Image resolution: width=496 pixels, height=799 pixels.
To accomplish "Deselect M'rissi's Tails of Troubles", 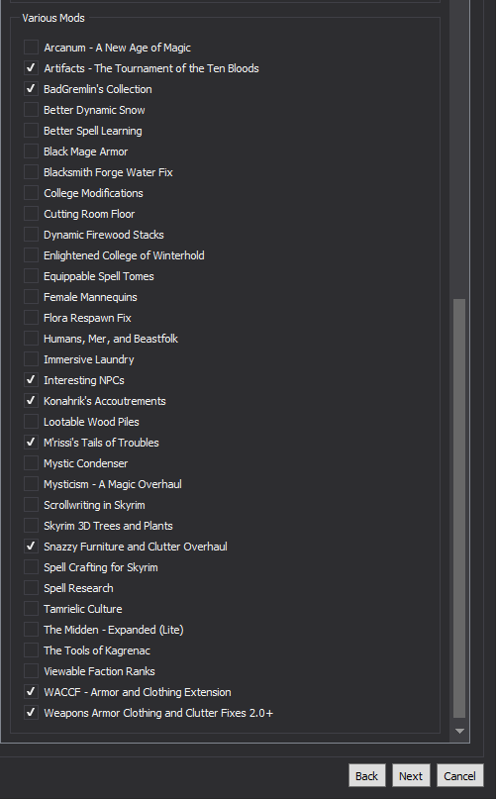I will tap(31, 443).
